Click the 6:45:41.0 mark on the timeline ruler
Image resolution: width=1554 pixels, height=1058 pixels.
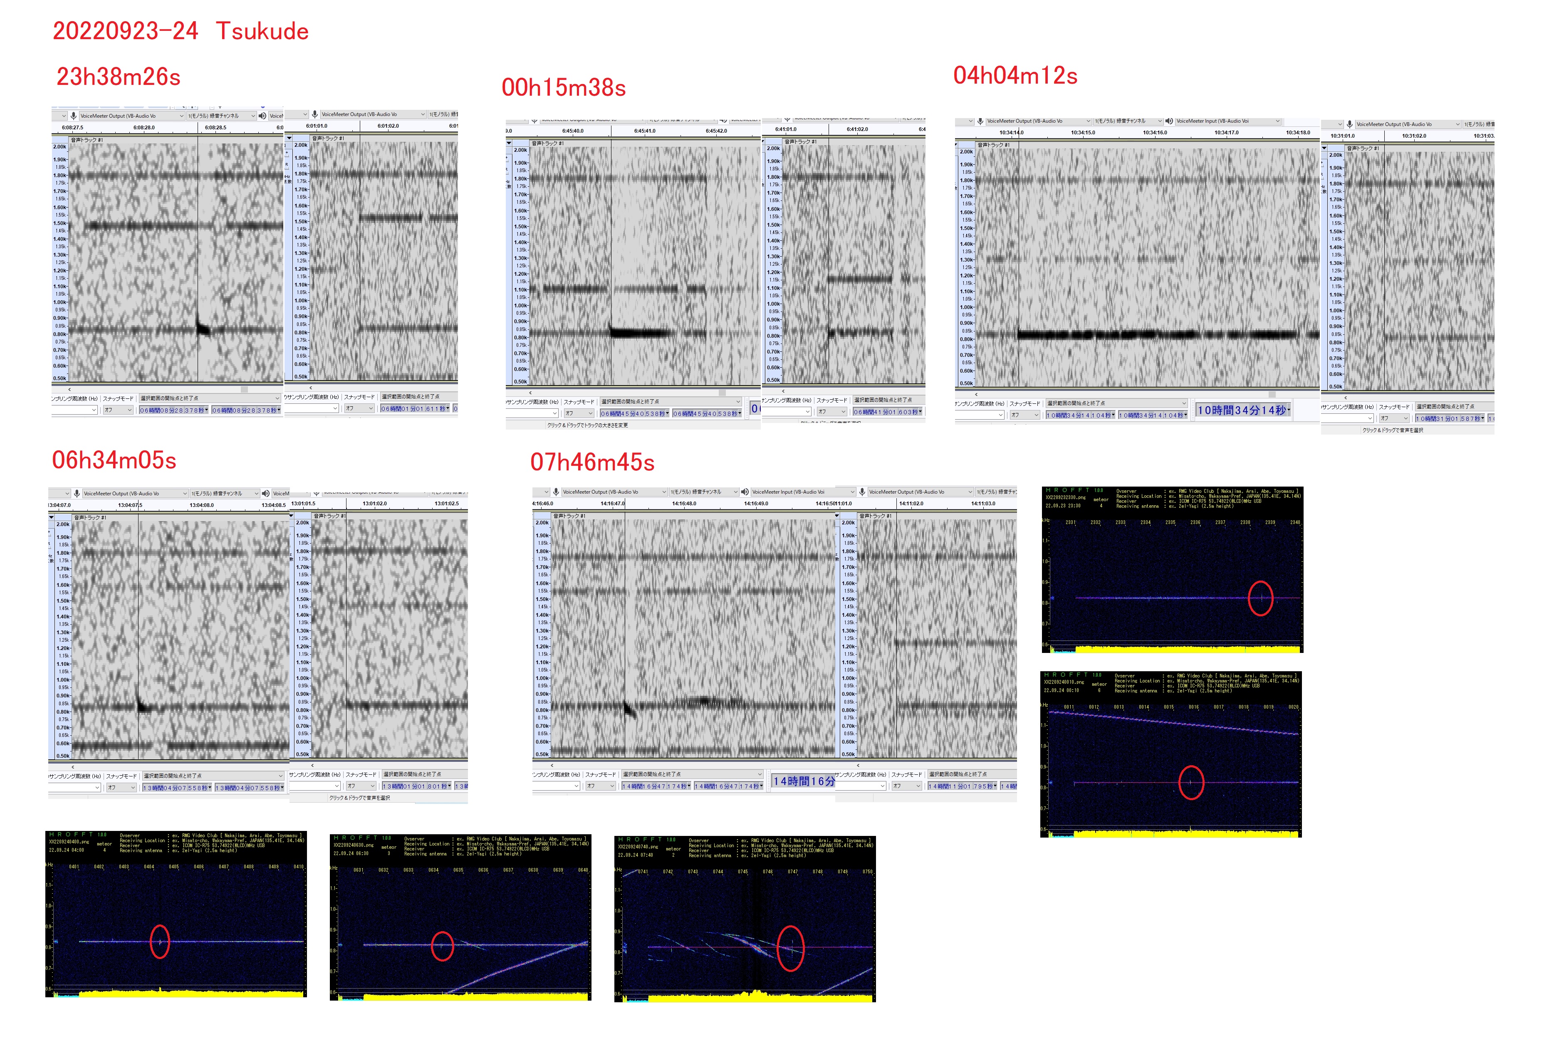tap(645, 131)
